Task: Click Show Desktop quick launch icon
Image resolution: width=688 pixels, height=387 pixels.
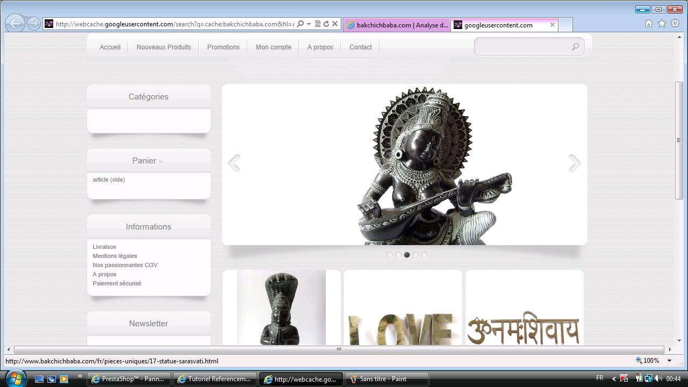Action: pyautogui.click(x=39, y=379)
